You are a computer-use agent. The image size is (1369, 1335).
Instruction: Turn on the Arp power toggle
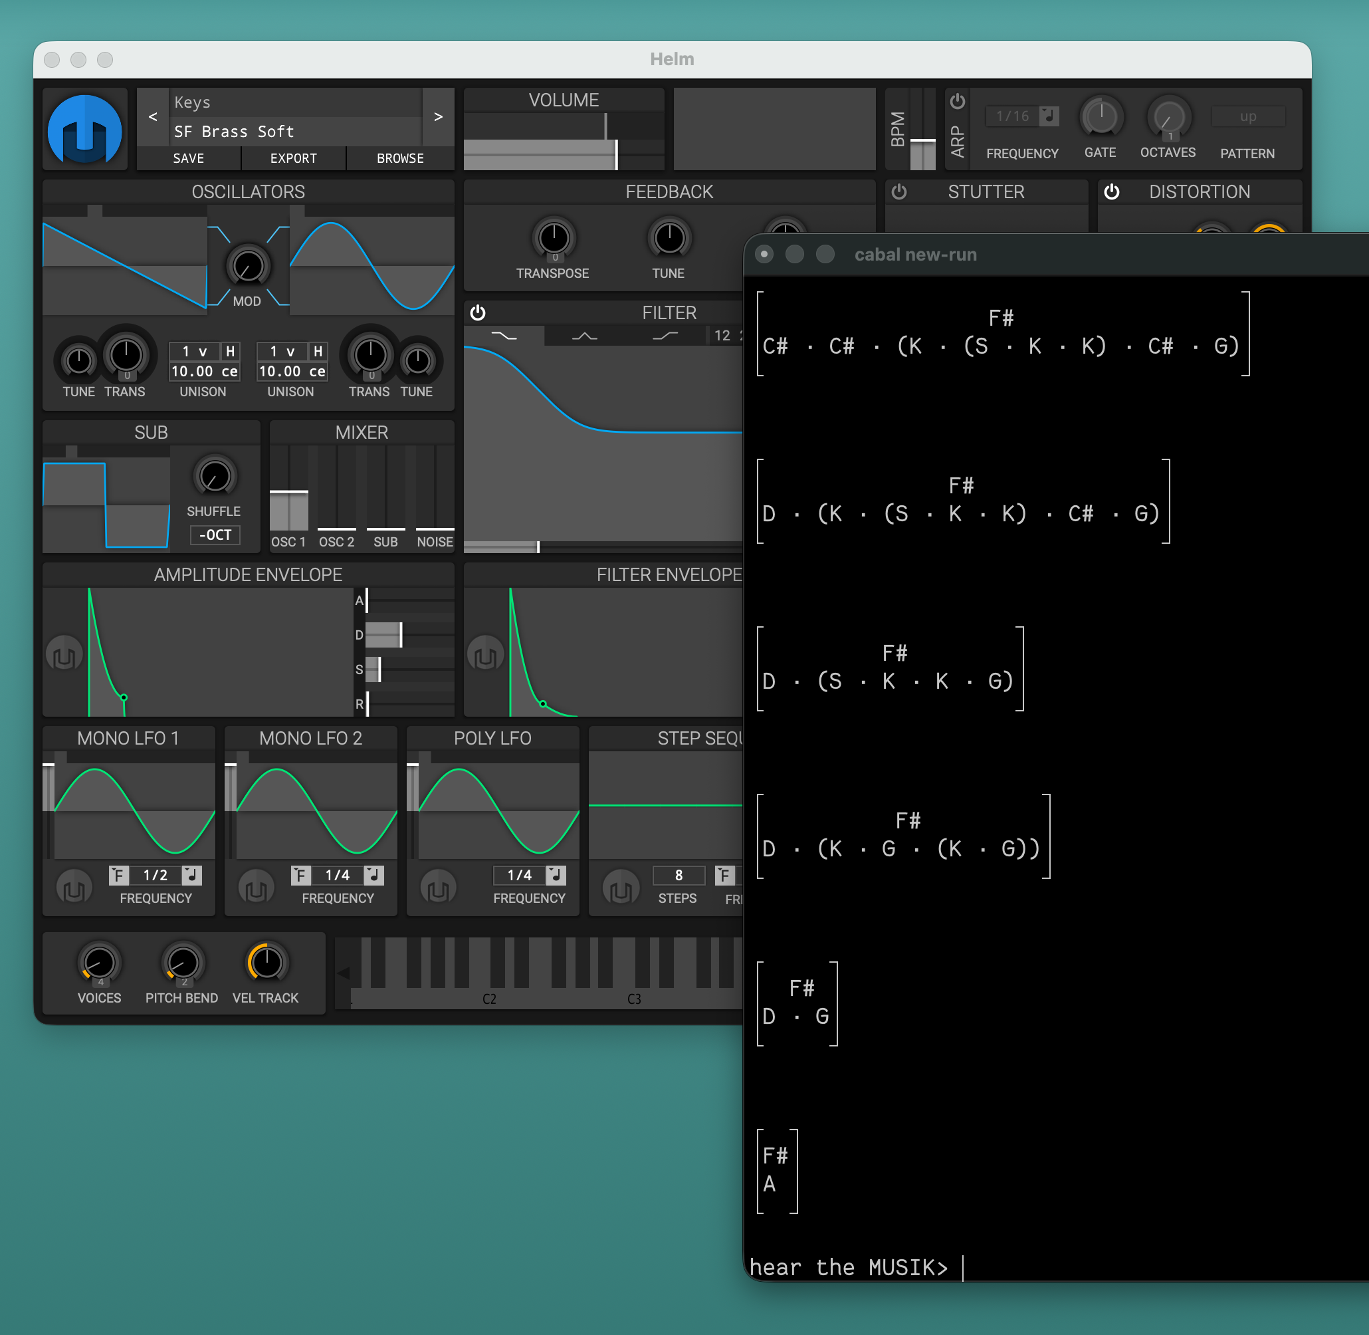958,102
